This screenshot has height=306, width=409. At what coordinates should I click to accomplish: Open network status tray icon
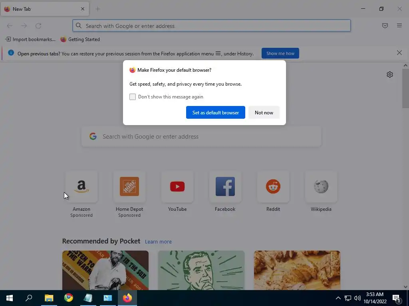348,298
